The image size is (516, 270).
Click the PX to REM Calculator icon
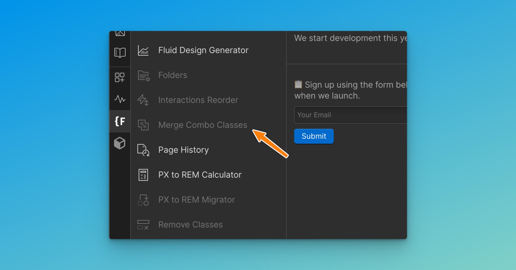(143, 175)
